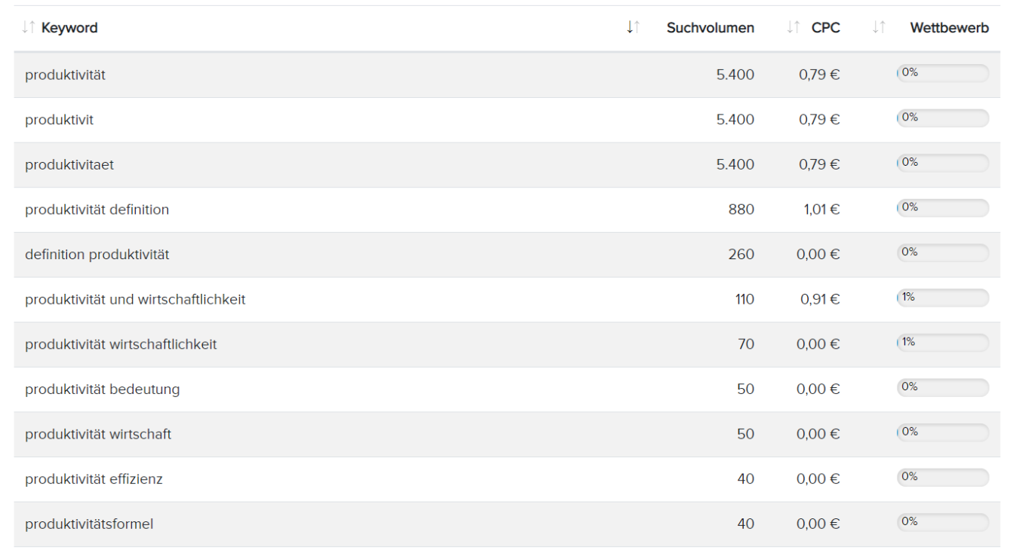Select the keyword 'produktivitätsformel'
This screenshot has height=553, width=1010.
[x=89, y=524]
